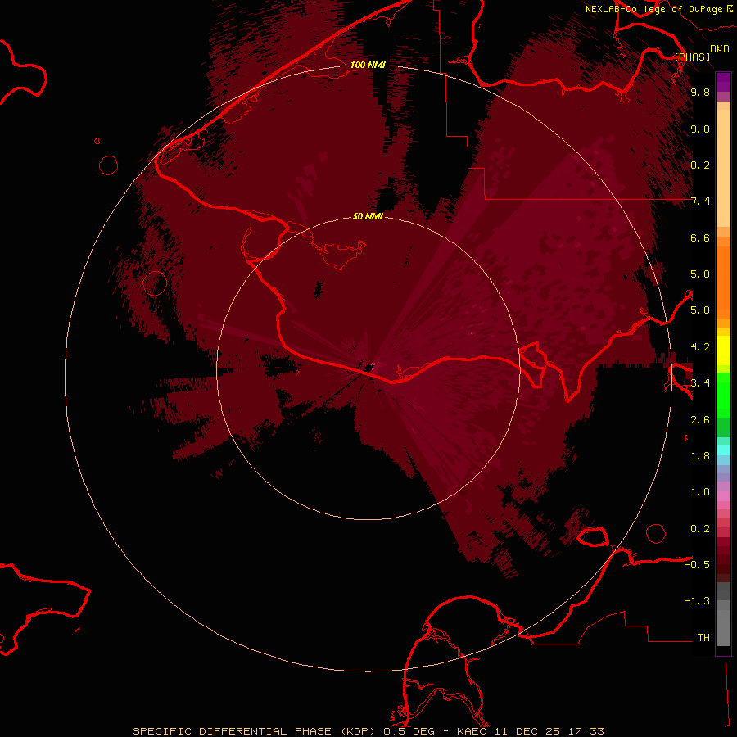Click the purple top band of the color bar
The width and height of the screenshot is (737, 737).
pos(723,82)
